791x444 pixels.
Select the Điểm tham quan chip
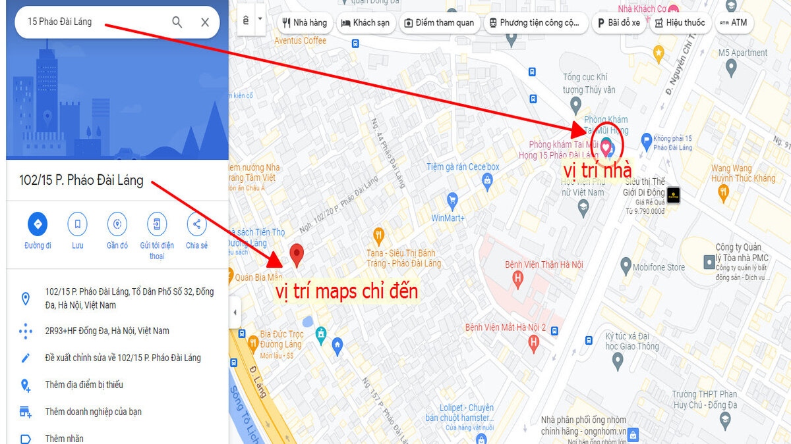click(x=439, y=22)
